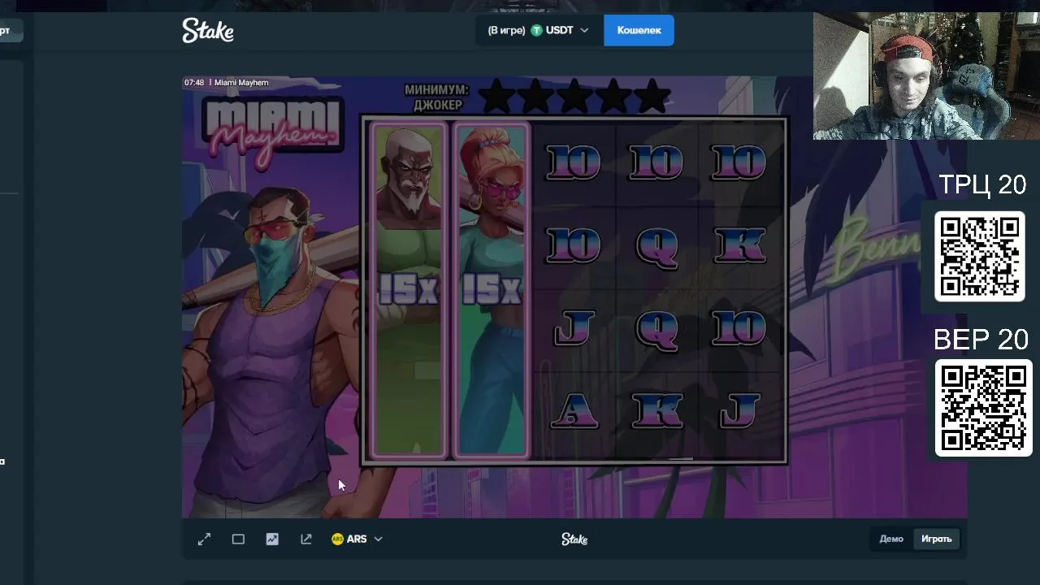Click the ТРЦ 20 label

[x=982, y=185]
